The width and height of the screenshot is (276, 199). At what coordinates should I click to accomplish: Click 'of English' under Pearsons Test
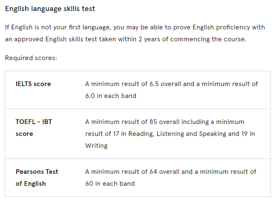point(31,184)
